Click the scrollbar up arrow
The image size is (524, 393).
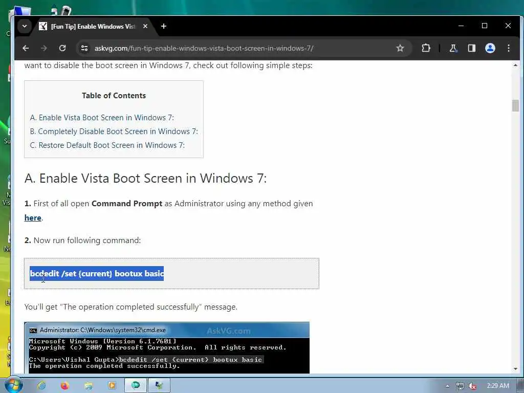515,65
